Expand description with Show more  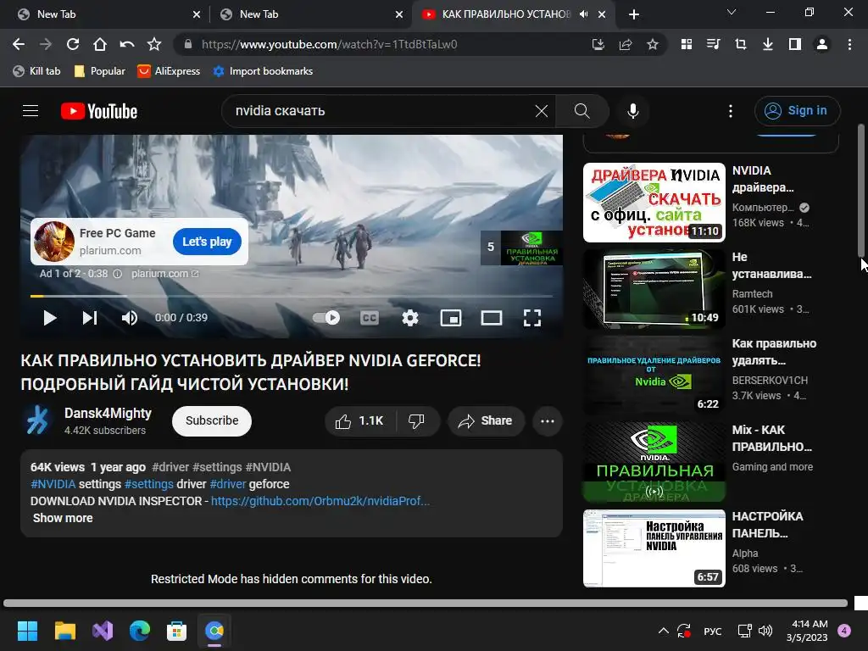point(63,518)
